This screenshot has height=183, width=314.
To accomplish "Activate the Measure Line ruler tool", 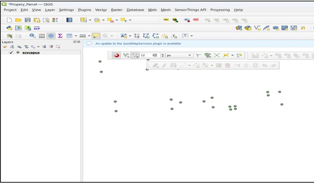I will (83, 36).
